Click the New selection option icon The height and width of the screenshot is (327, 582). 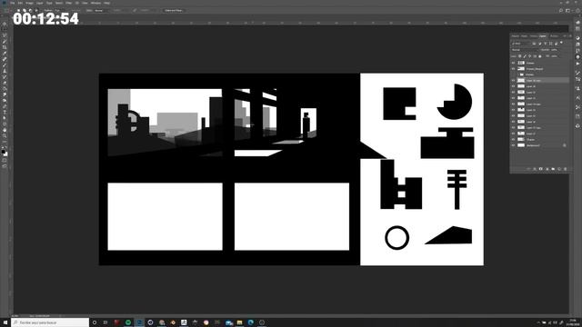tap(18, 10)
